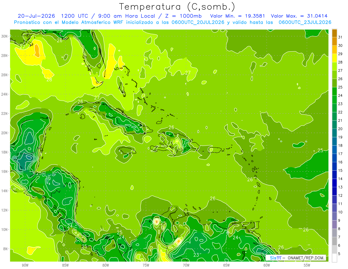This screenshot has width=348, height=269.
Task: Click the "15" label on the color scale
Action: [x=340, y=170]
